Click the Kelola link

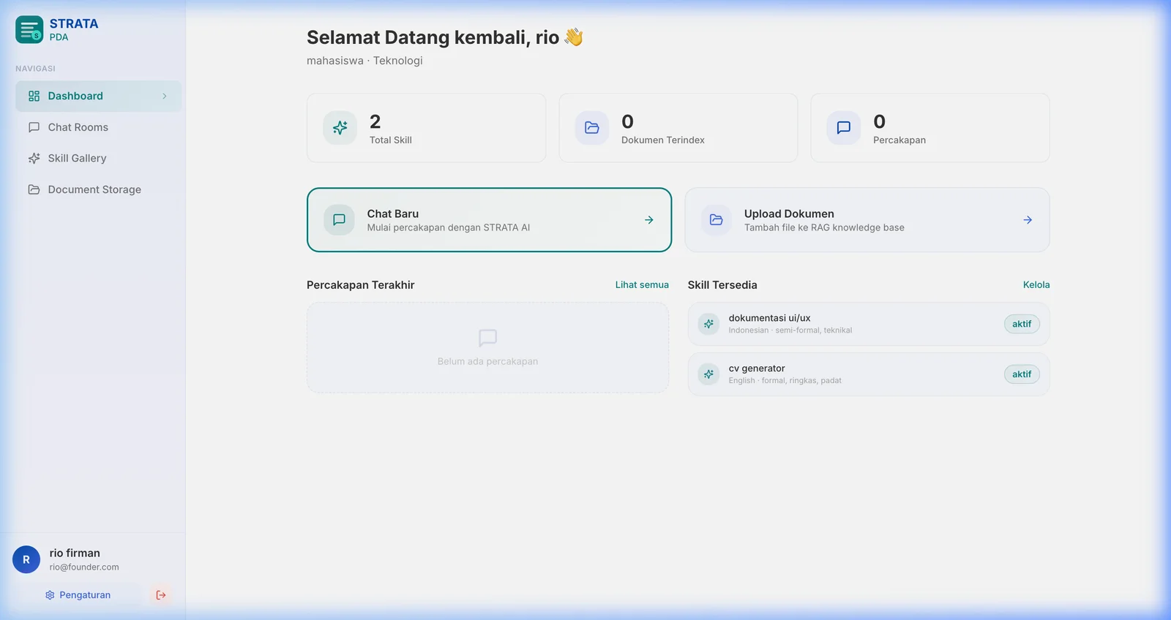coord(1036,285)
